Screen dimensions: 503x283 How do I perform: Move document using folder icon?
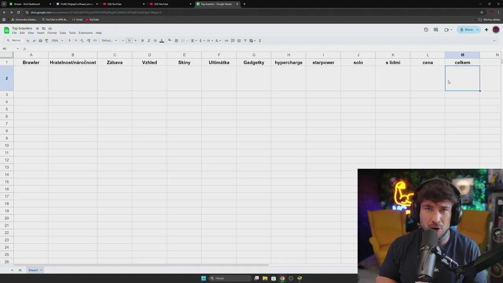(x=44, y=28)
